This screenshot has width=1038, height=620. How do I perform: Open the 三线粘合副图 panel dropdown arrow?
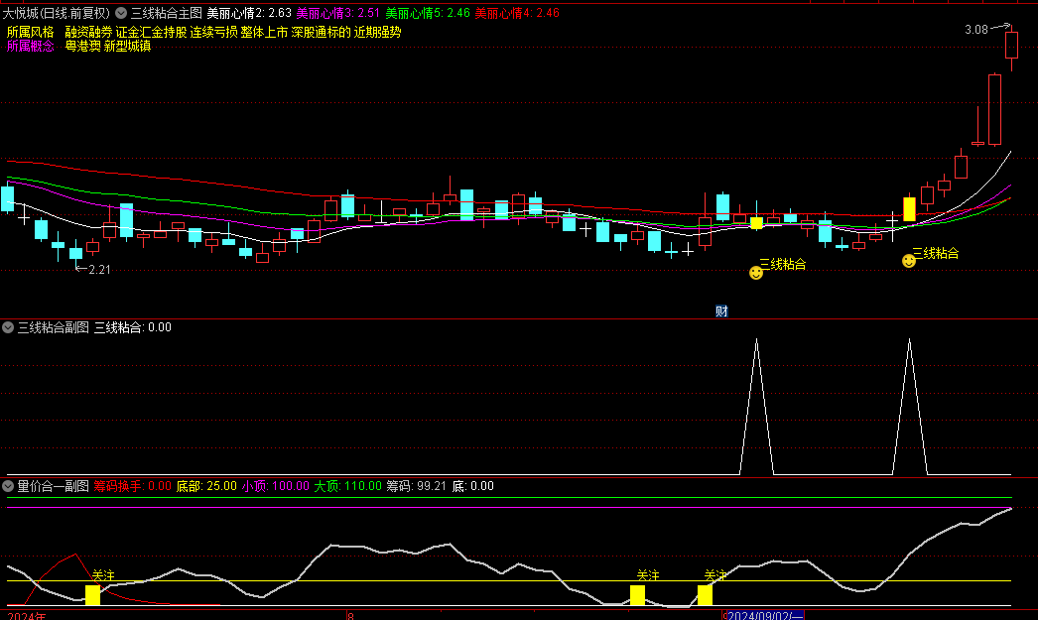(9, 327)
